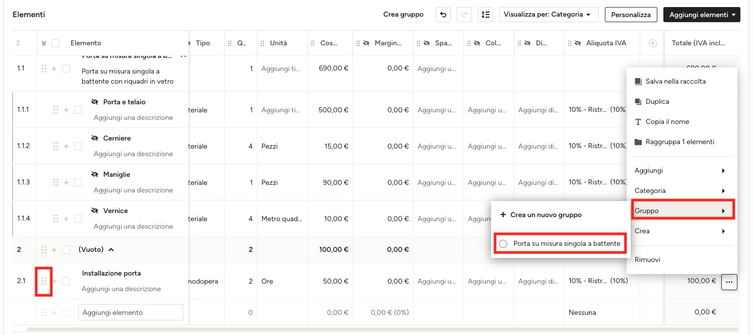The height and width of the screenshot is (335, 753).
Task: Check the box for row Vernice
Action: 78,219
